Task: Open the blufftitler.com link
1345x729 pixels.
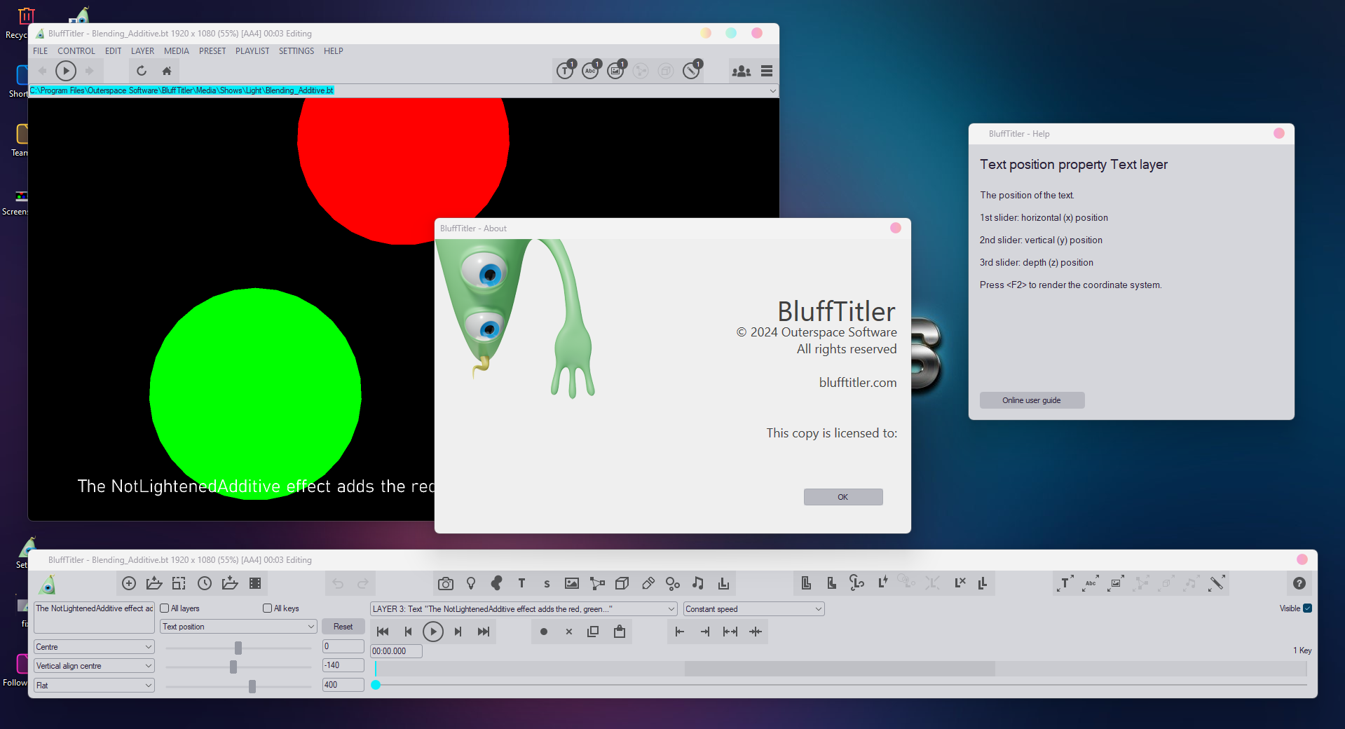Action: coord(858,383)
